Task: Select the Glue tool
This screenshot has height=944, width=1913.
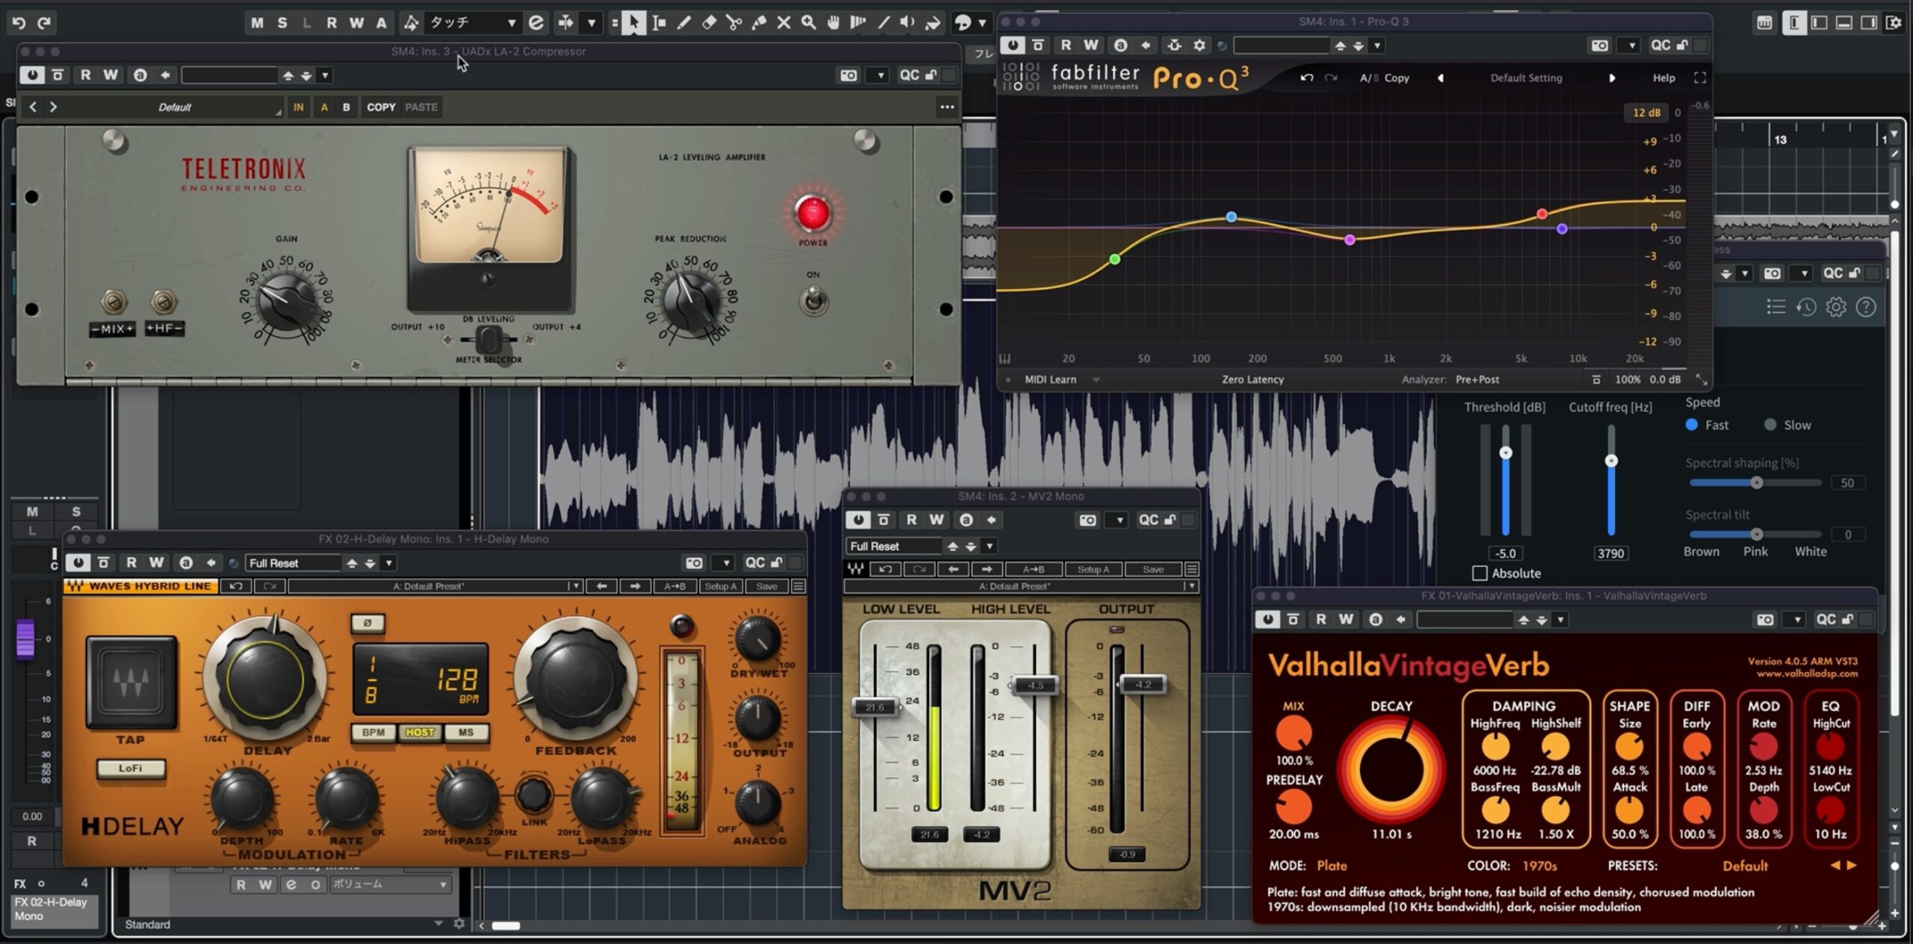Action: pyautogui.click(x=758, y=22)
